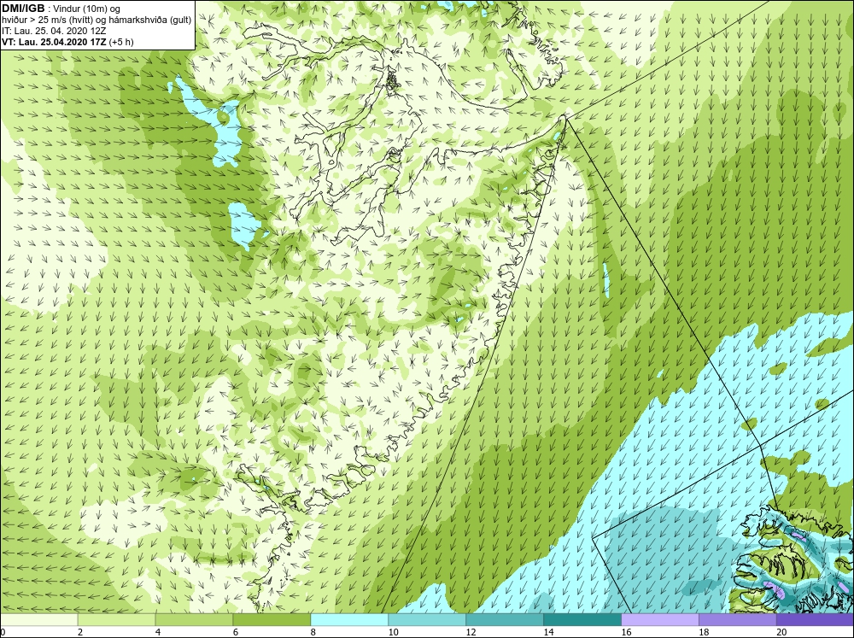
Task: Click the legend label '12'
Action: pyautogui.click(x=471, y=632)
